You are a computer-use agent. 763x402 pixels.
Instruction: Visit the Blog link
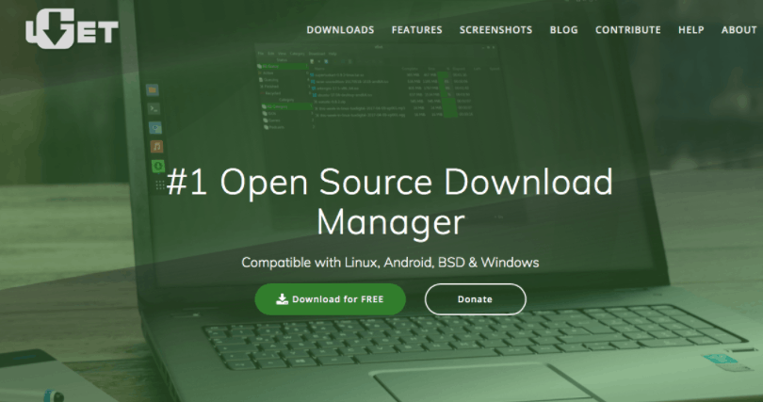pos(563,30)
